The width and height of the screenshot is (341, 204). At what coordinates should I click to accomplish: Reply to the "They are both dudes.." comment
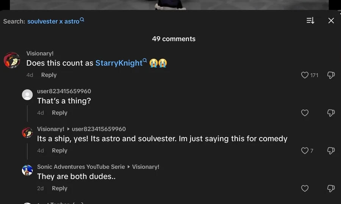tap(59, 188)
